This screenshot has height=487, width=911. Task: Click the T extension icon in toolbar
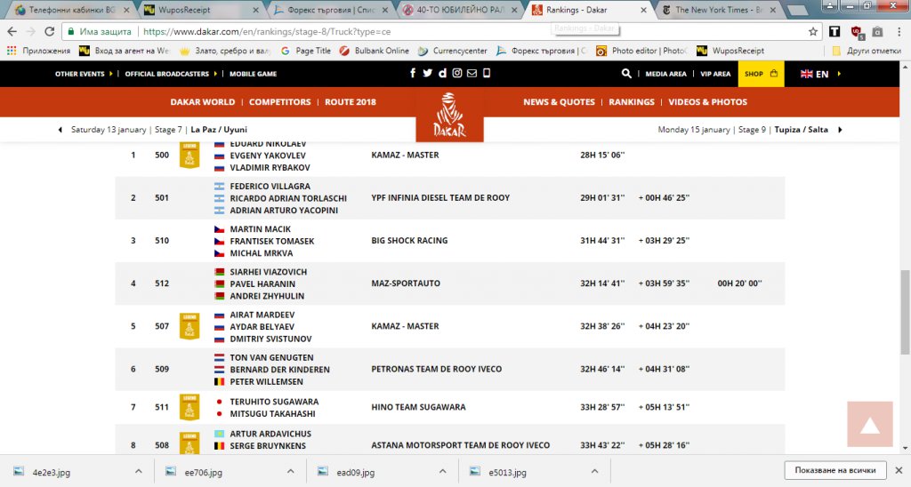click(834, 31)
